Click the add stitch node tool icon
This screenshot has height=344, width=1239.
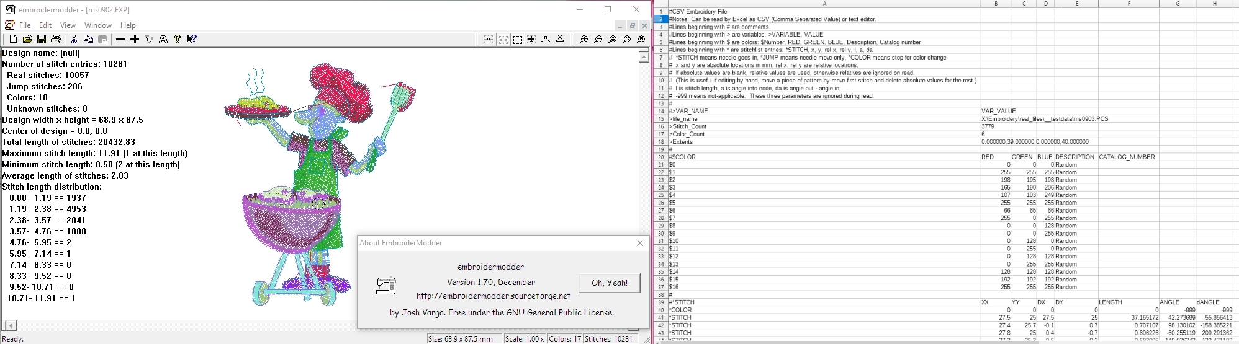tap(546, 39)
